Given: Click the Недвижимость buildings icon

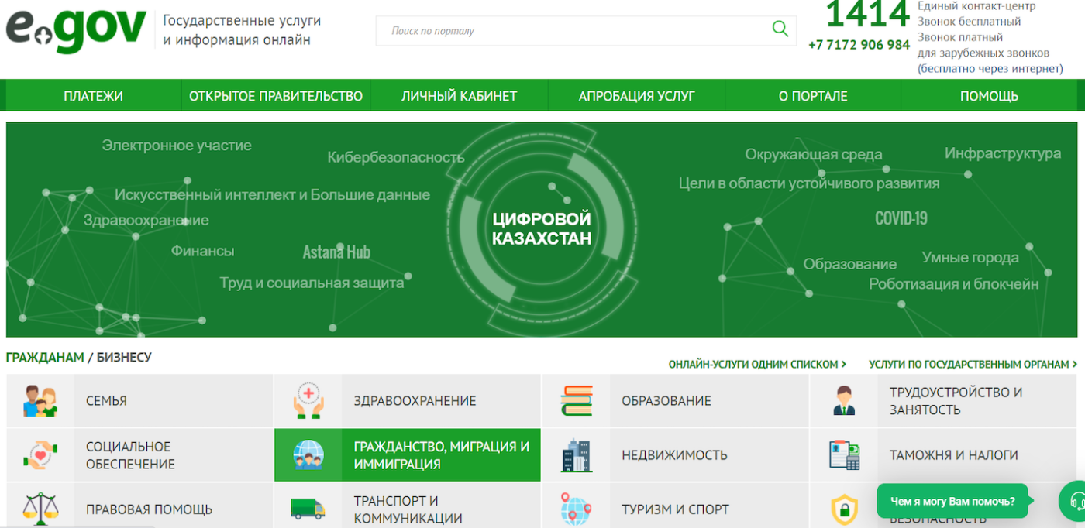Looking at the screenshot, I should (576, 455).
